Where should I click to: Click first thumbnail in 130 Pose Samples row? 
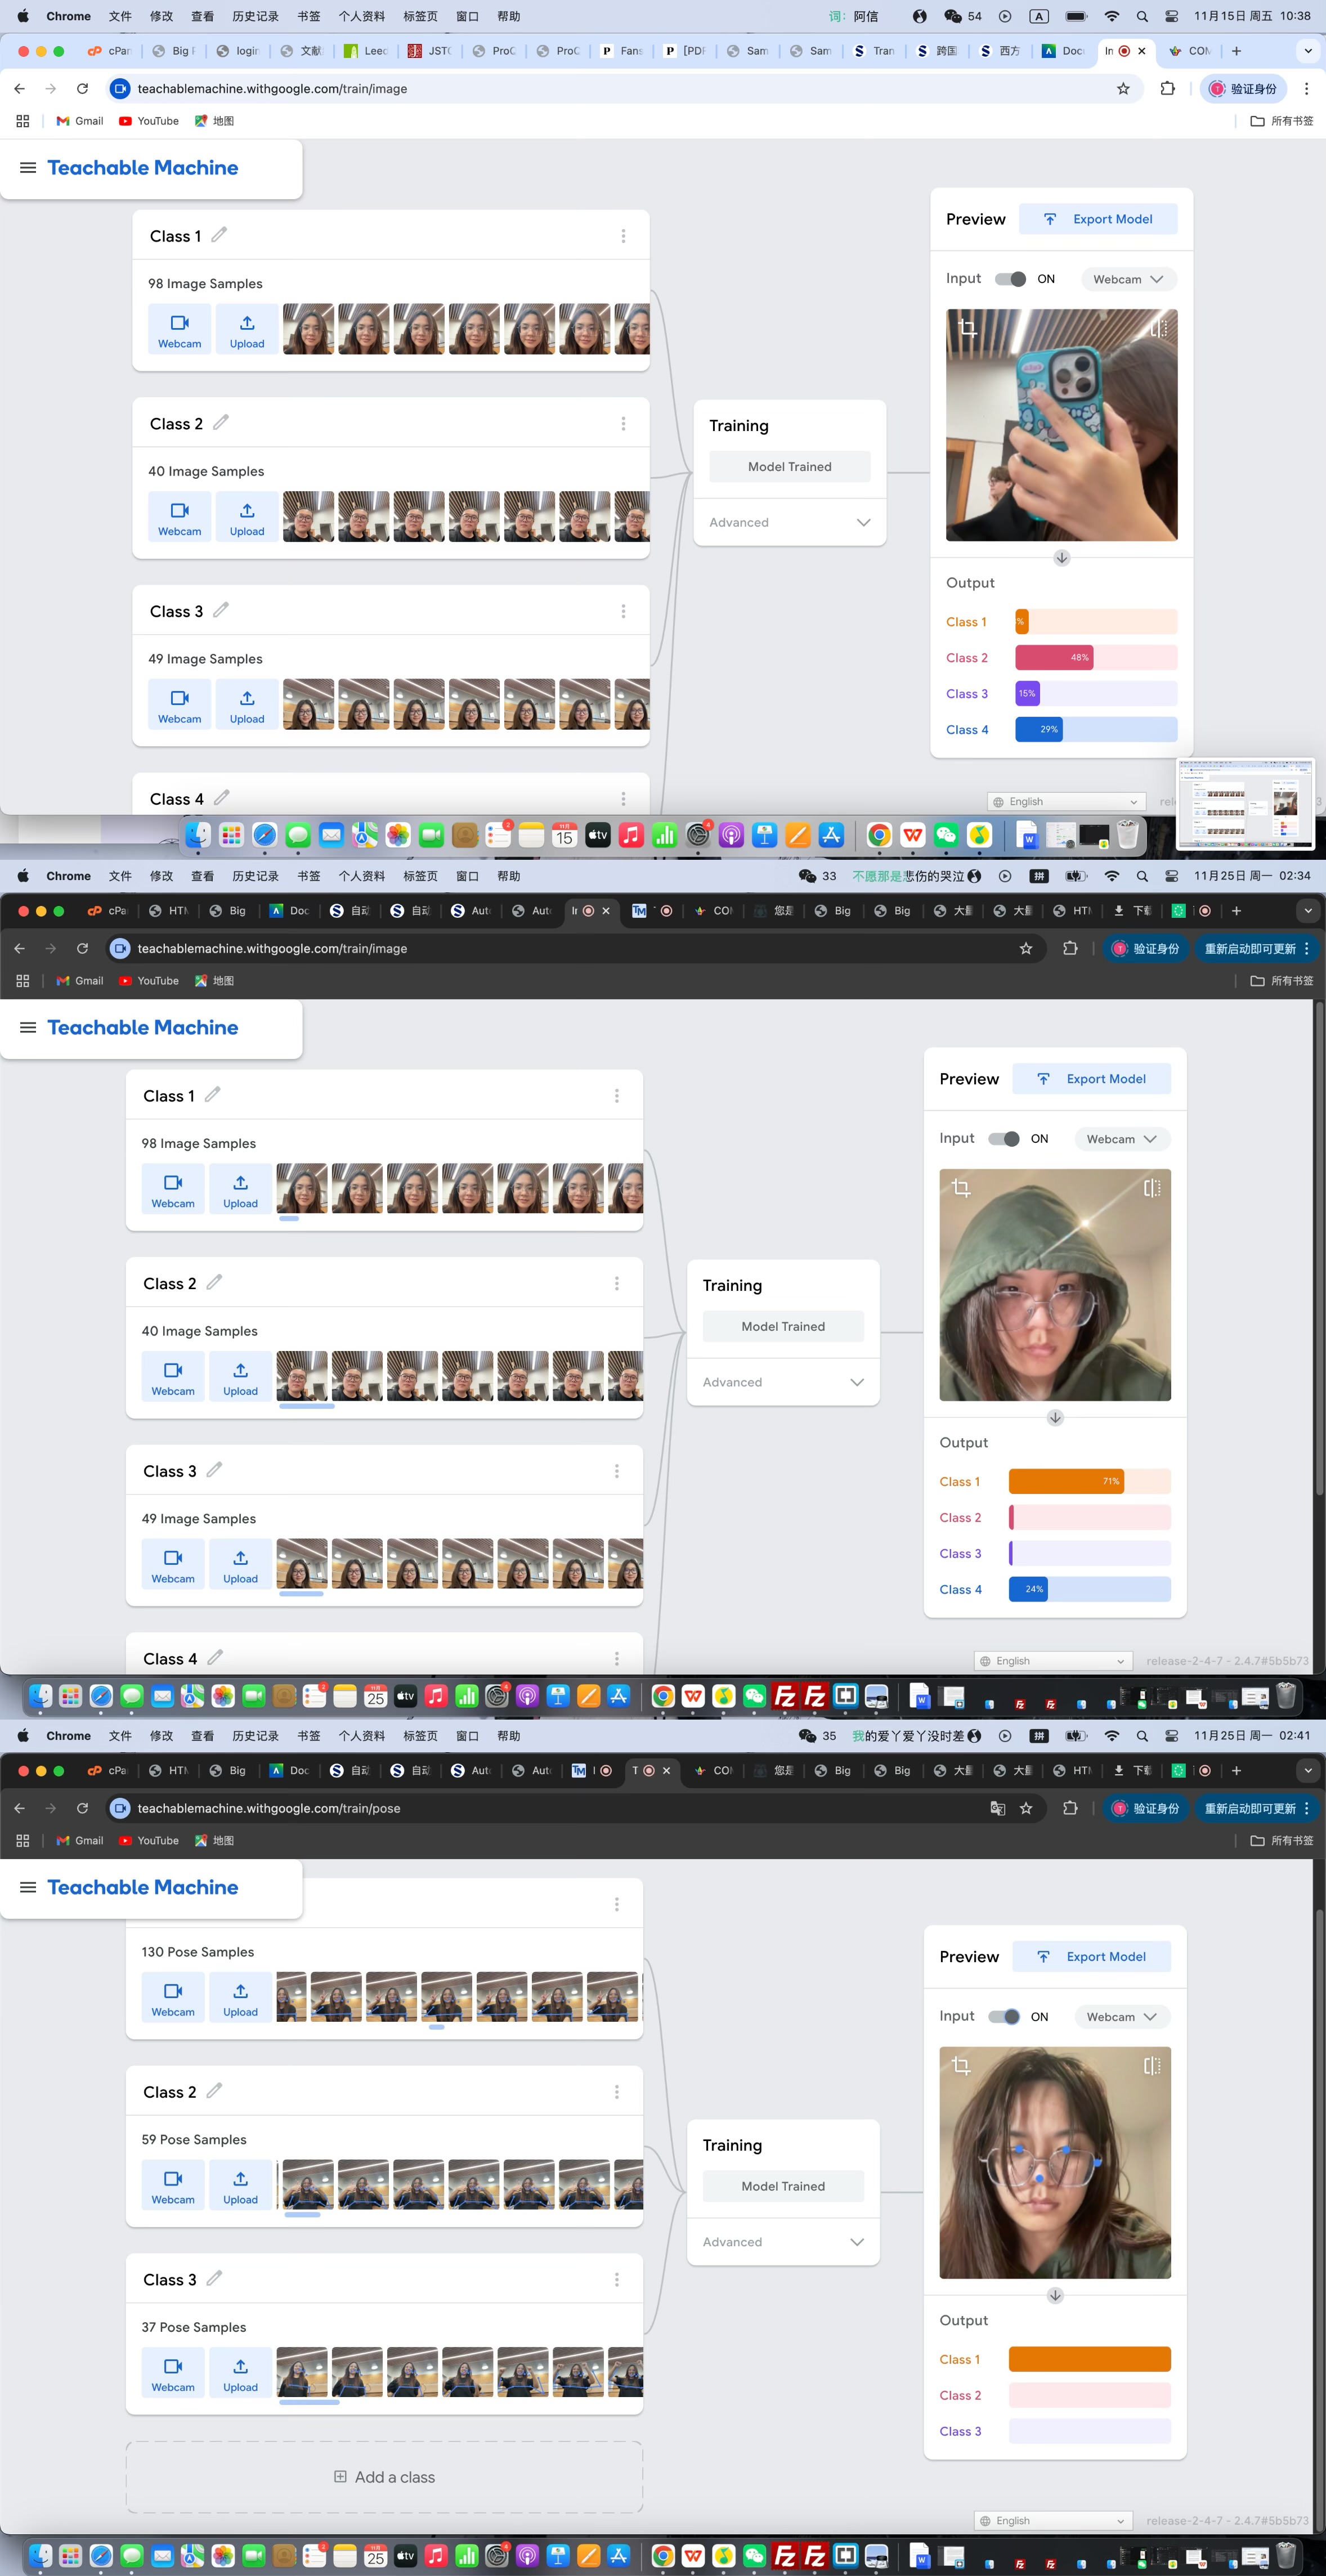pos(291,1997)
